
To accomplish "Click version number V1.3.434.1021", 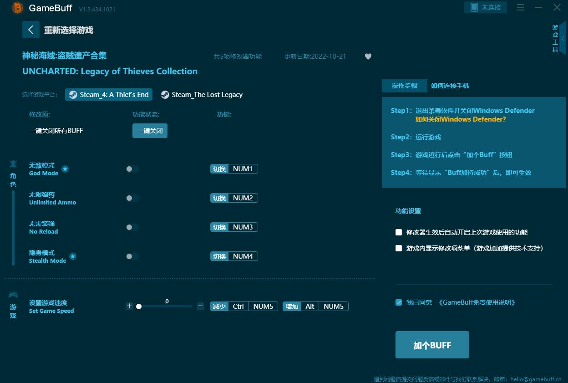I will click(97, 9).
